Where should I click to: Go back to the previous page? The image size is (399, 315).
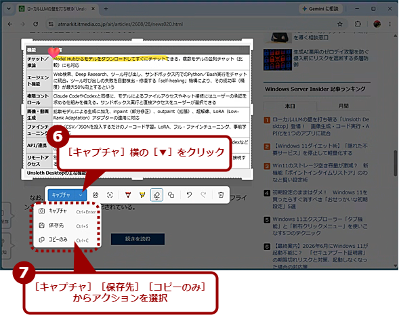tap(10, 24)
